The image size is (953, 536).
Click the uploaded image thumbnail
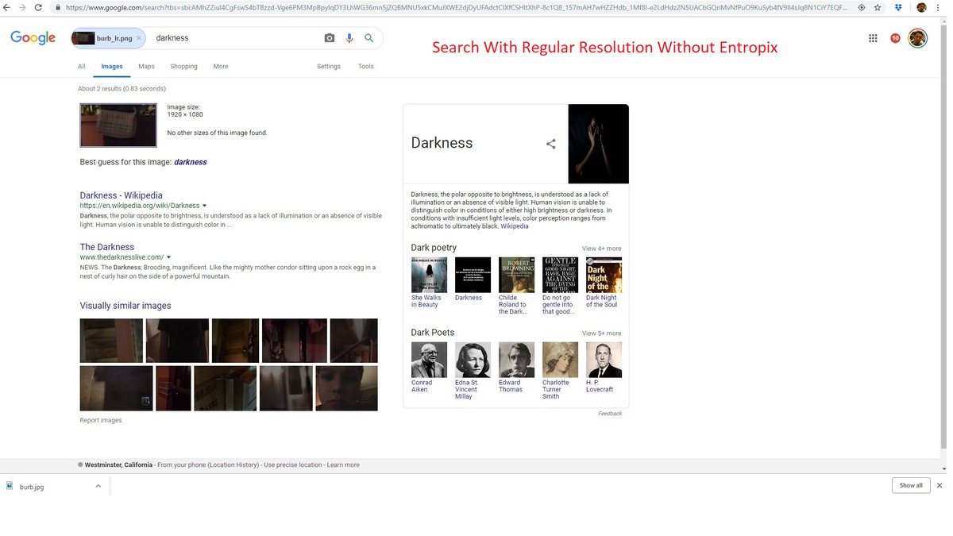[x=118, y=125]
